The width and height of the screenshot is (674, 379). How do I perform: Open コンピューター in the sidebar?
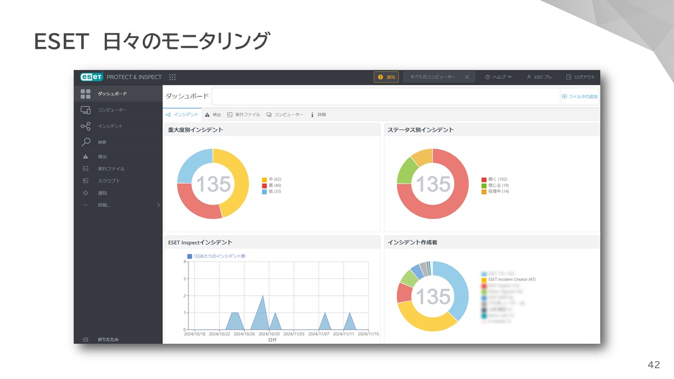coord(118,110)
